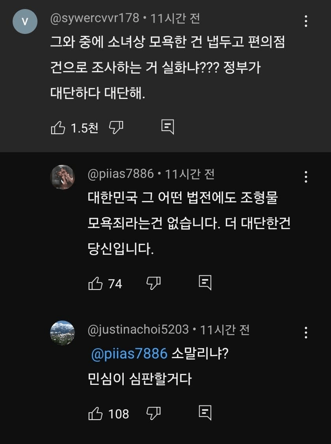Open the blue @piias7886 mention link
Viewport: 331px width, 444px height.
coord(129,354)
